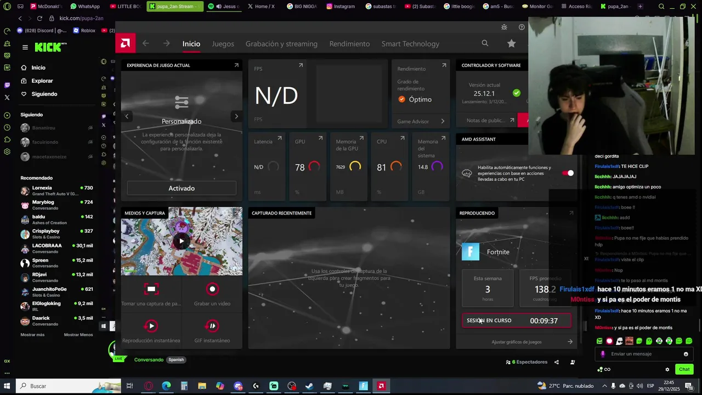The height and width of the screenshot is (395, 702).
Task: Open chat settings gear icon
Action: [x=667, y=369]
